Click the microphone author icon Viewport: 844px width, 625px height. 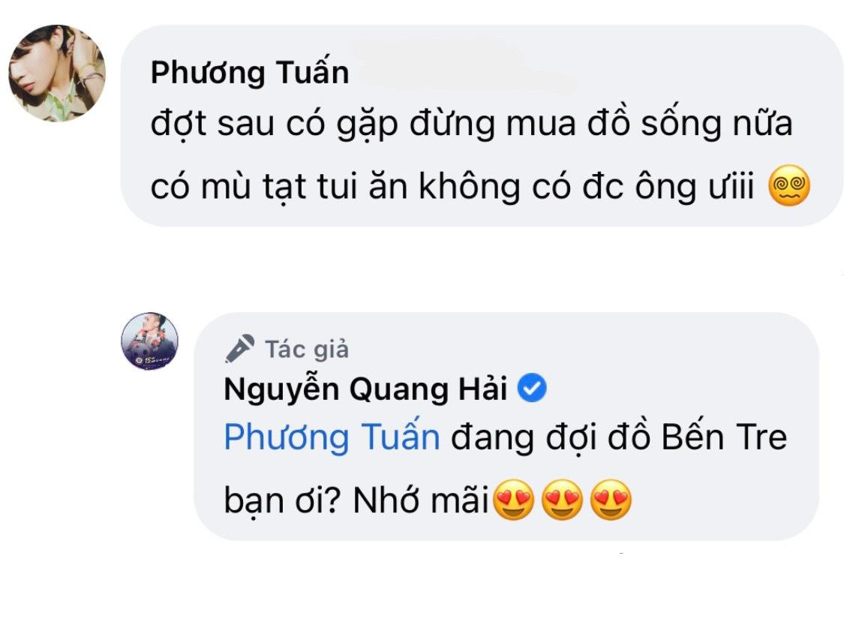click(x=239, y=349)
